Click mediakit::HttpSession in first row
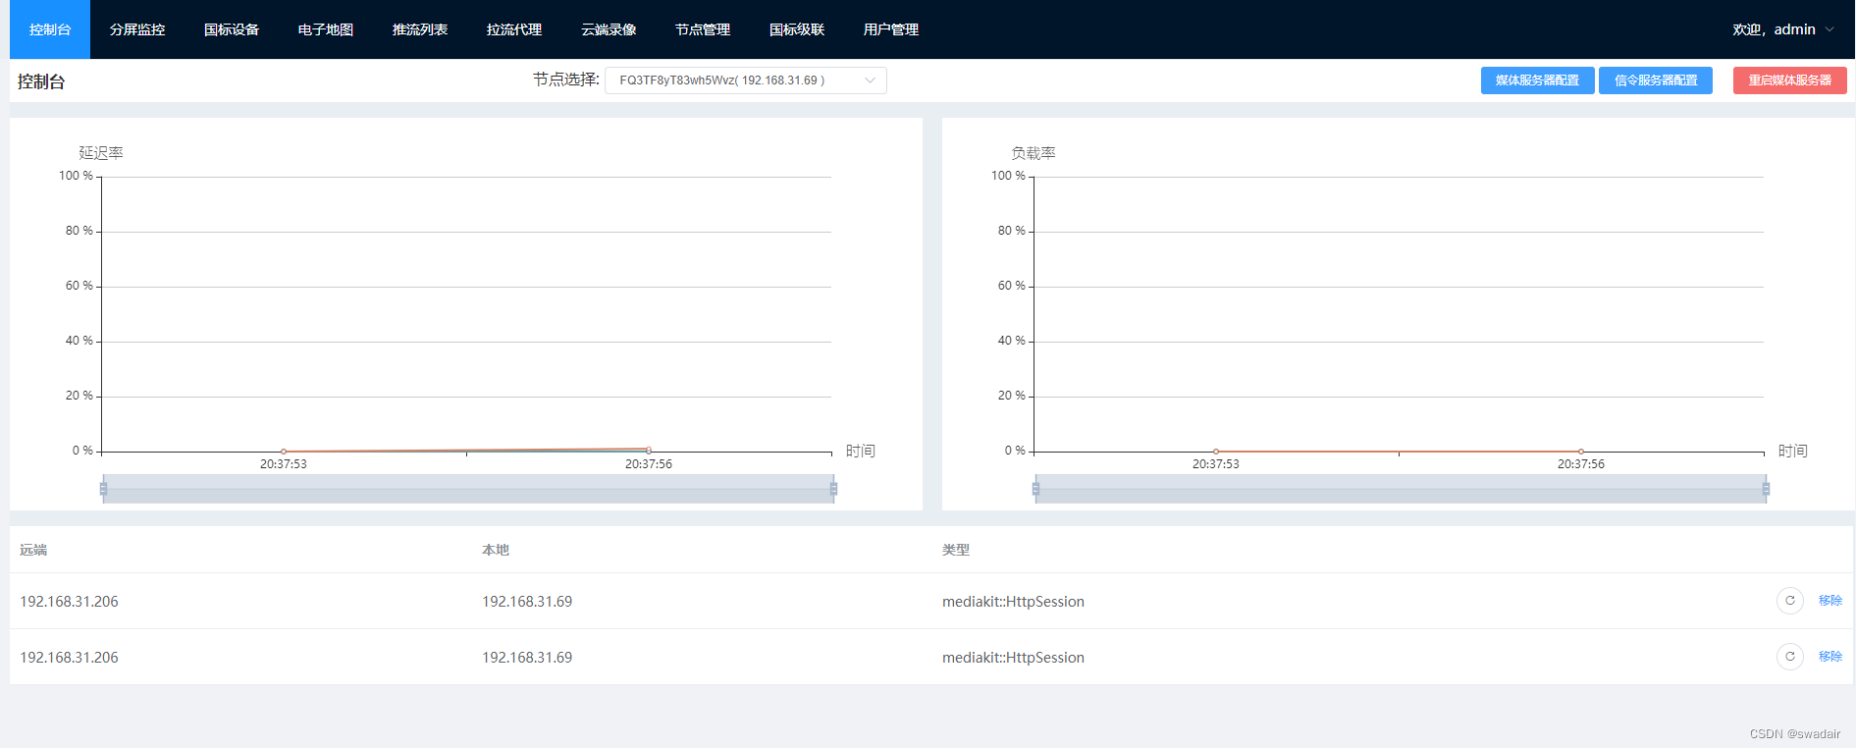Screen dimensions: 1856x748 pyautogui.click(x=1013, y=602)
